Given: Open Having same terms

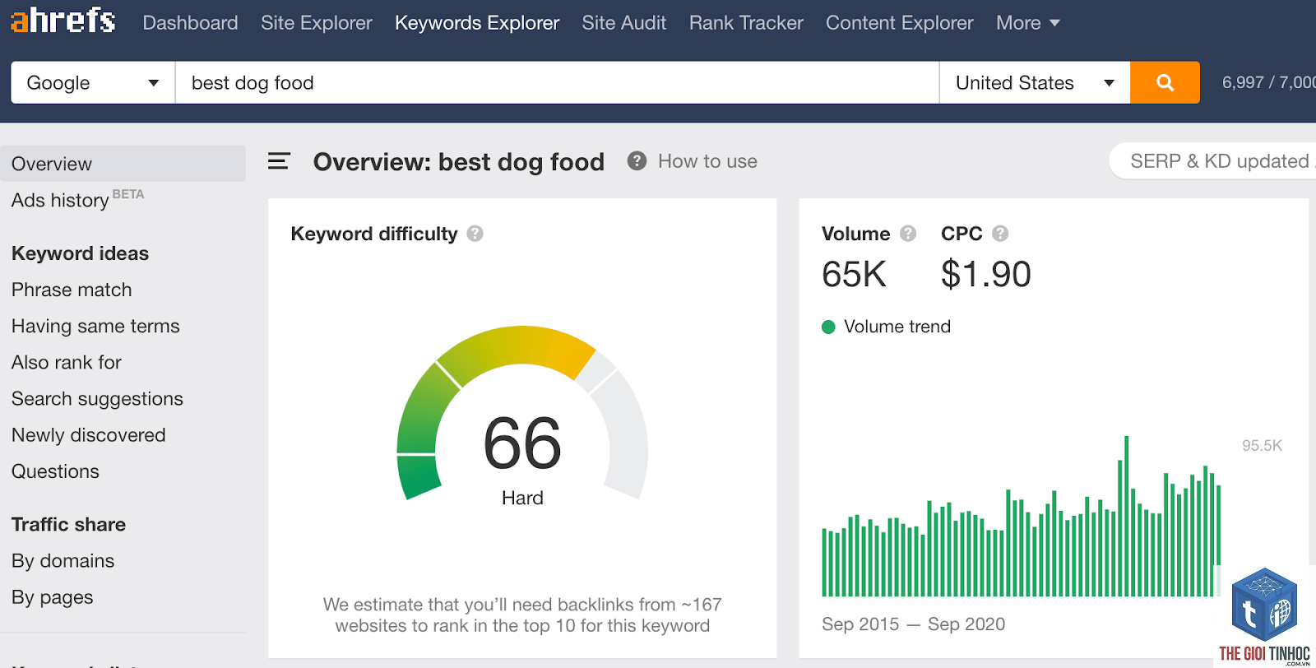Looking at the screenshot, I should (x=95, y=326).
